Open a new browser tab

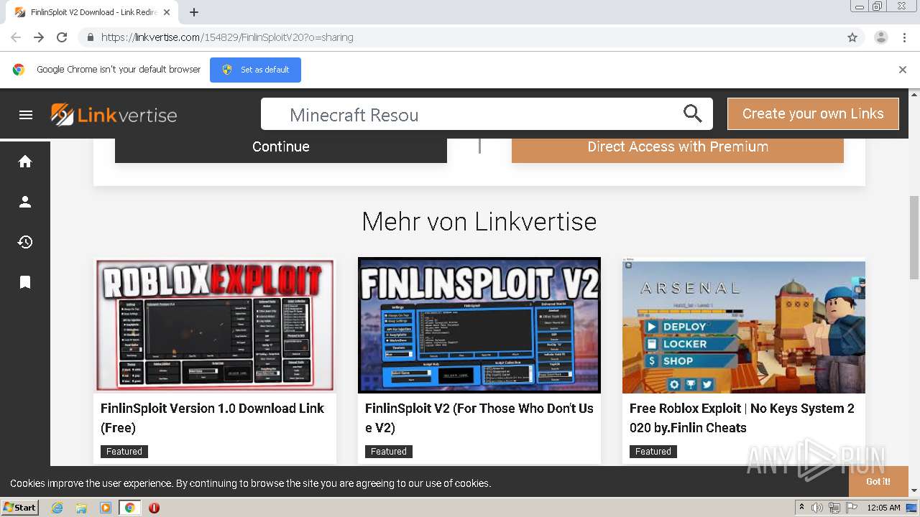(194, 12)
